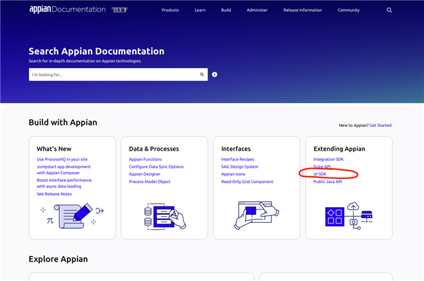Click the Extending Appian blocks illustration

click(x=348, y=214)
